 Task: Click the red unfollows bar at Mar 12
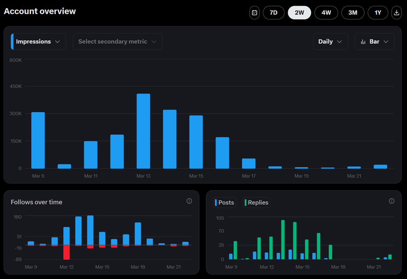click(66, 252)
